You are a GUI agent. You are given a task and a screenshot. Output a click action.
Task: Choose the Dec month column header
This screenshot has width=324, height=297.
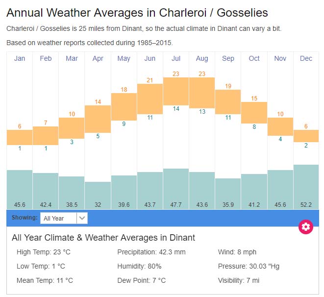click(306, 58)
